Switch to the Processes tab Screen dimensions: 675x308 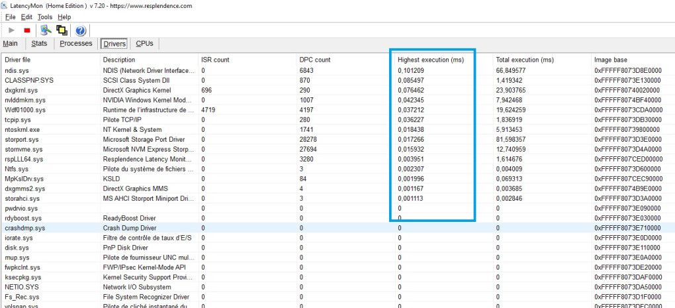75,44
